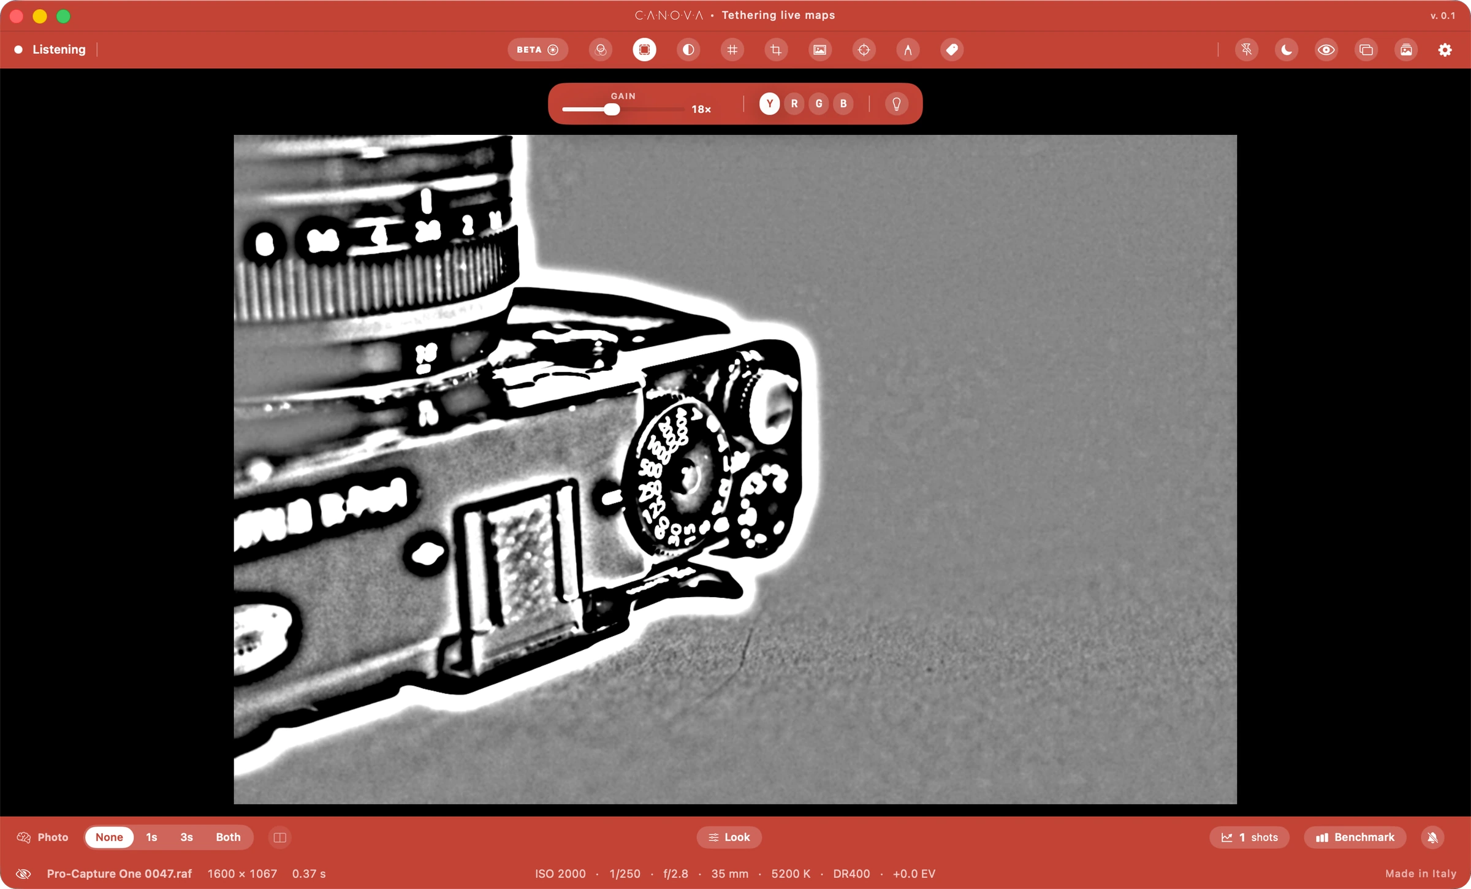Click the Benchmark button
1471x889 pixels.
(x=1355, y=837)
